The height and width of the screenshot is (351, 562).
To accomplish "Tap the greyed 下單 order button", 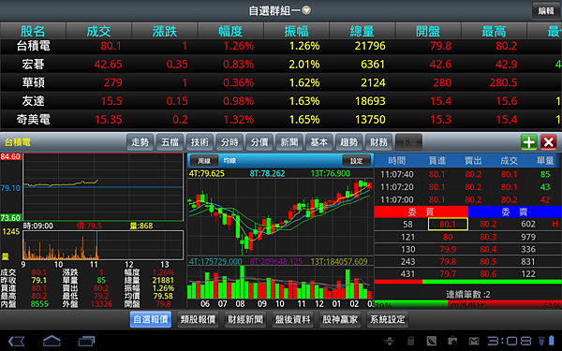I will (408, 142).
